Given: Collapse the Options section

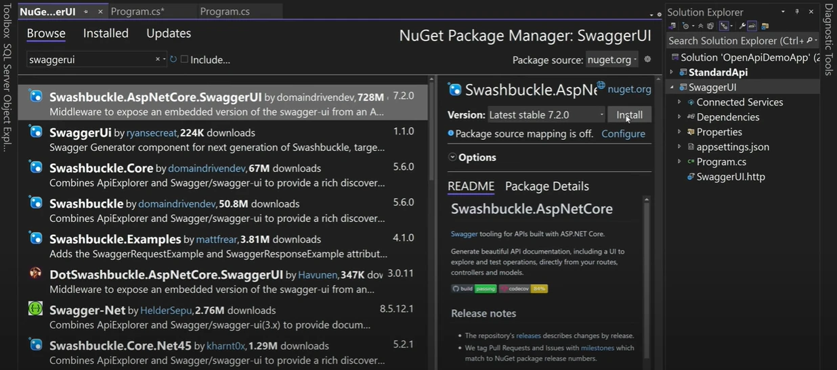Looking at the screenshot, I should pyautogui.click(x=452, y=157).
